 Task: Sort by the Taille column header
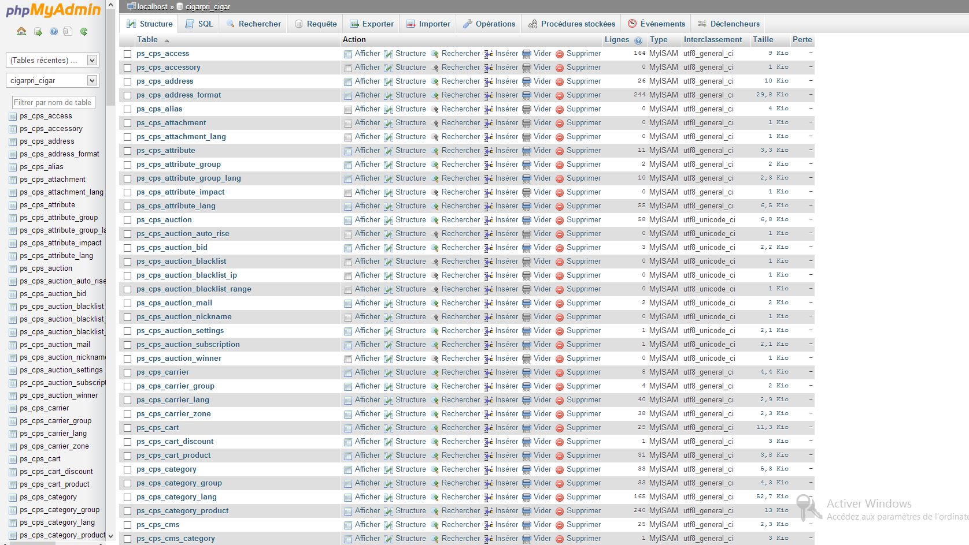tap(763, 39)
